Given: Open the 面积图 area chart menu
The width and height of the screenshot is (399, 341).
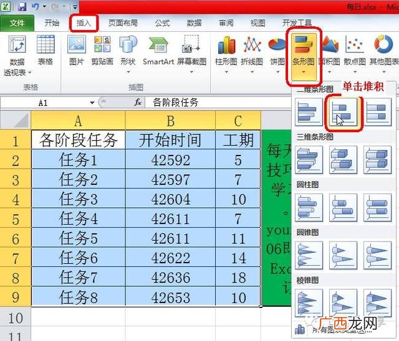Looking at the screenshot, I should (330, 54).
